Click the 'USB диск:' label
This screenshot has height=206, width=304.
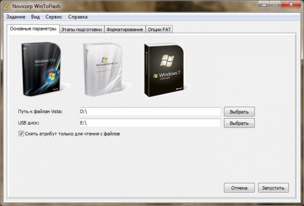tap(29, 123)
